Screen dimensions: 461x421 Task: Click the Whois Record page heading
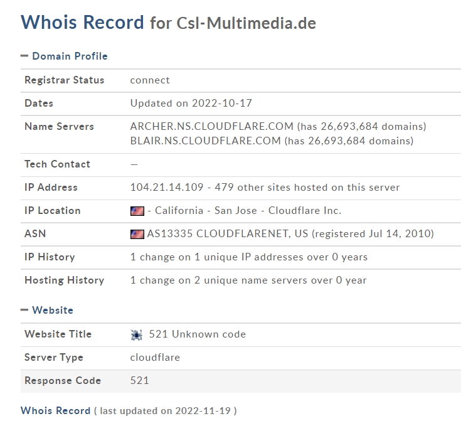[x=82, y=22]
